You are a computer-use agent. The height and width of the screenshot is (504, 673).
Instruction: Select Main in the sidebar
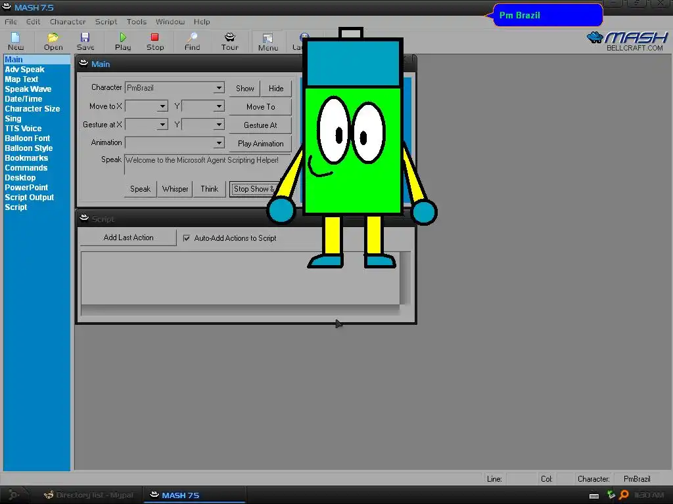tap(37, 60)
